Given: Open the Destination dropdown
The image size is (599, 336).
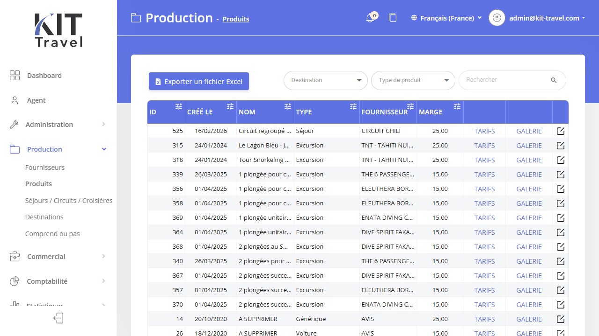Looking at the screenshot, I should coord(326,80).
